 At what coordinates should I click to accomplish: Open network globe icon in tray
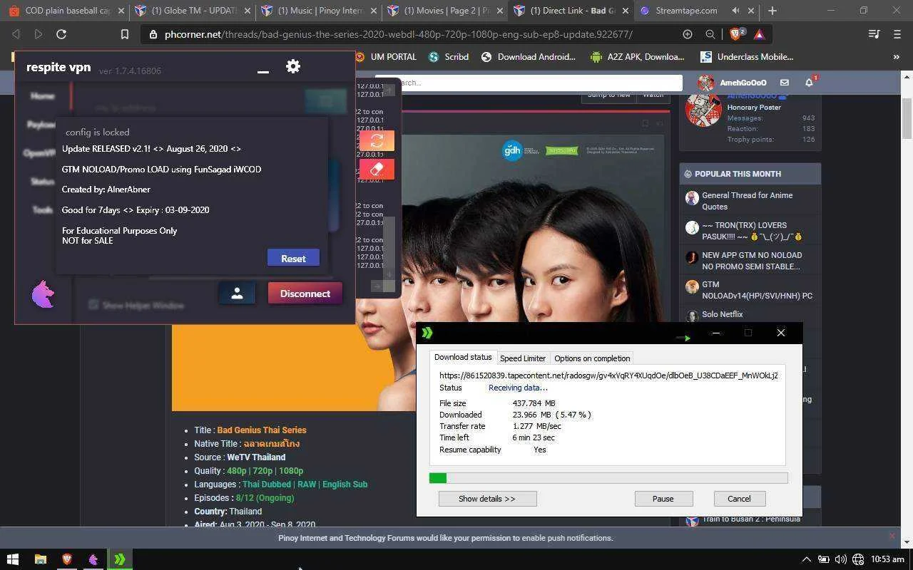tap(858, 559)
